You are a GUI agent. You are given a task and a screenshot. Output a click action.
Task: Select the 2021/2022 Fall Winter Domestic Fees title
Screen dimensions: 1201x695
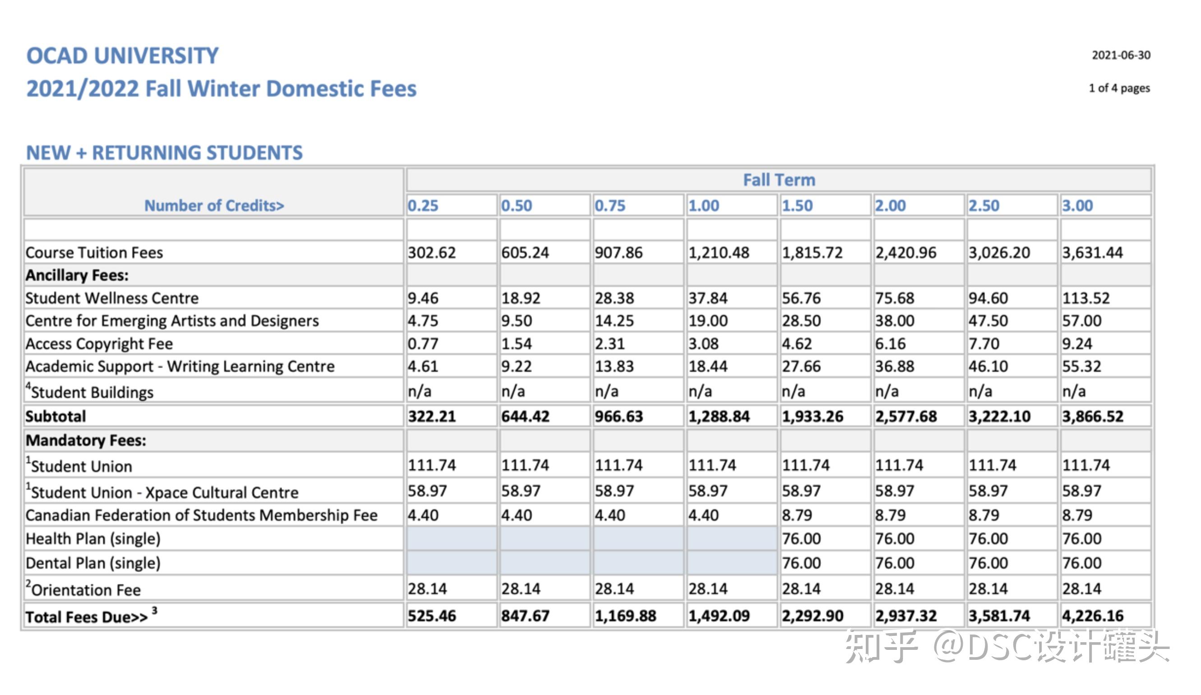221,88
